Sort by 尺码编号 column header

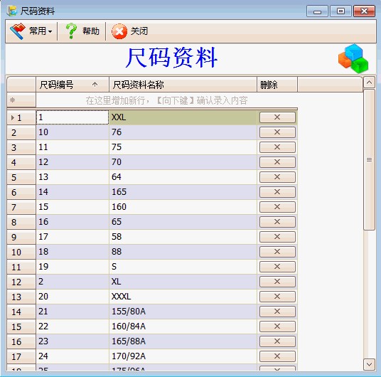73,85
